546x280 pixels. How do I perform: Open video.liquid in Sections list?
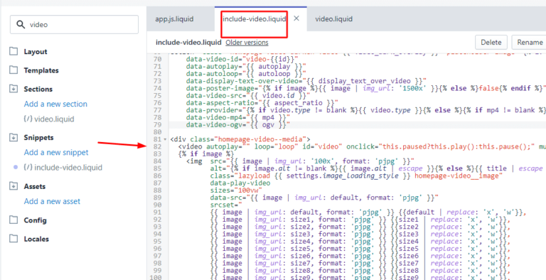coord(54,119)
